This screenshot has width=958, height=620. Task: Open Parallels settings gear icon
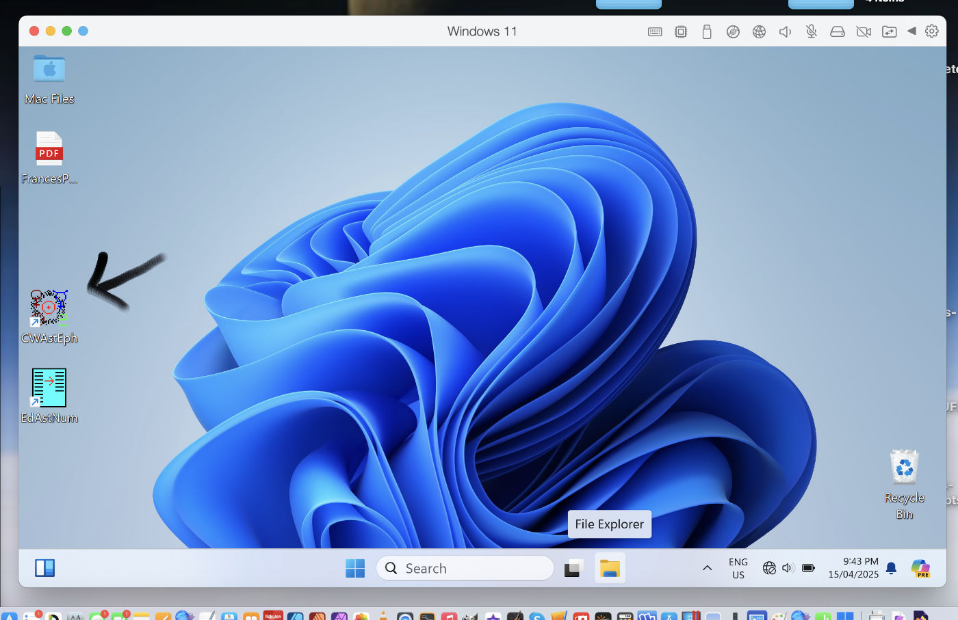click(931, 31)
